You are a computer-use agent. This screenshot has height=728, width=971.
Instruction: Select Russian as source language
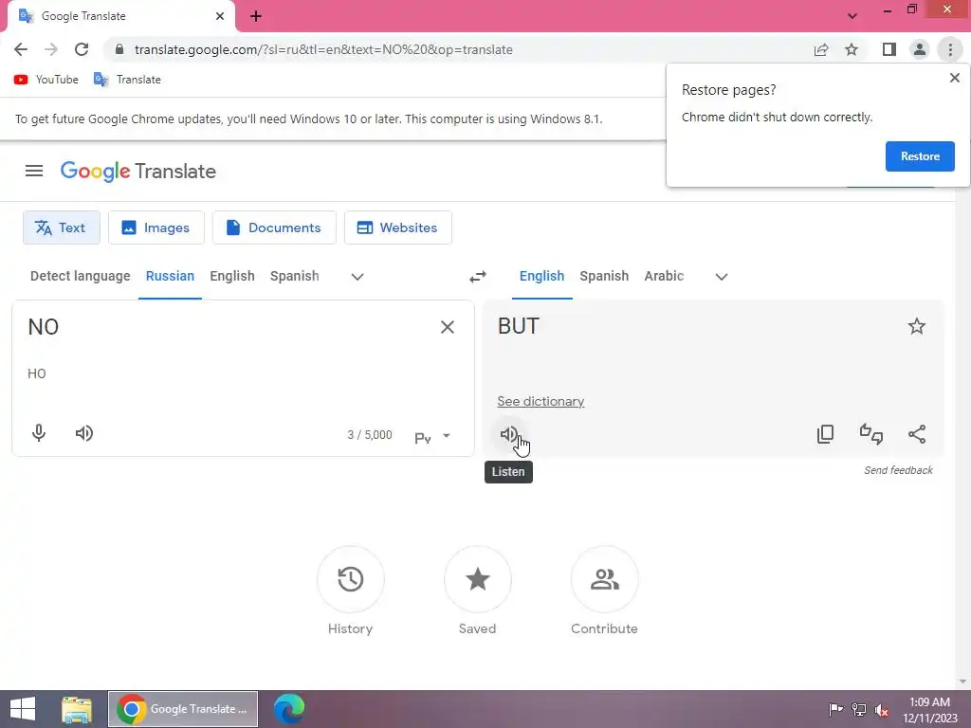click(x=170, y=276)
